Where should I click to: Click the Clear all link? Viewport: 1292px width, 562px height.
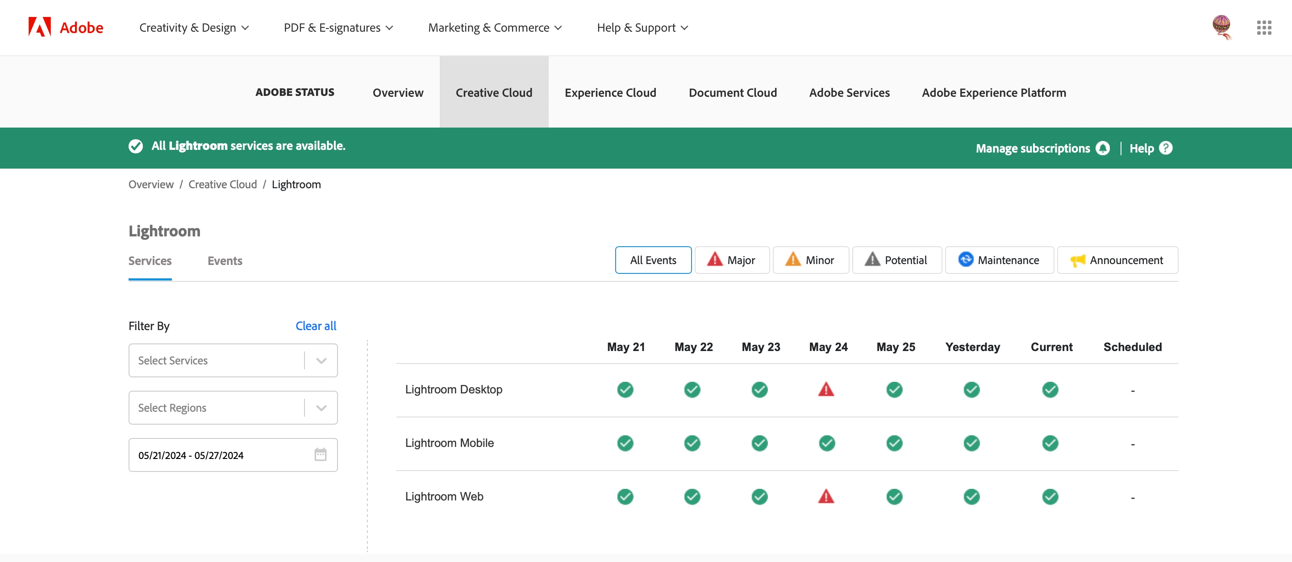316,326
